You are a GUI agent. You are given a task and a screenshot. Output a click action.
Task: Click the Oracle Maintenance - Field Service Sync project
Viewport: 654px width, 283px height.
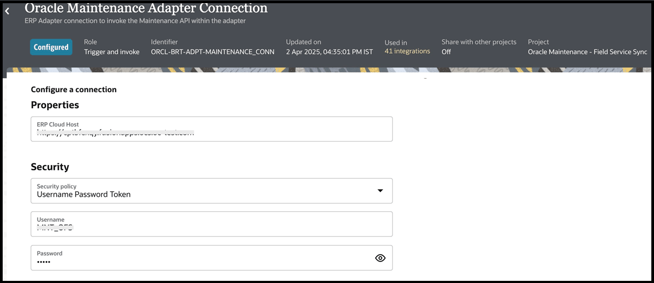point(588,52)
